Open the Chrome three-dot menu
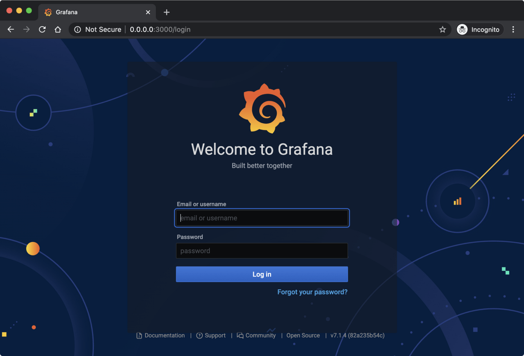The image size is (524, 356). click(x=513, y=29)
